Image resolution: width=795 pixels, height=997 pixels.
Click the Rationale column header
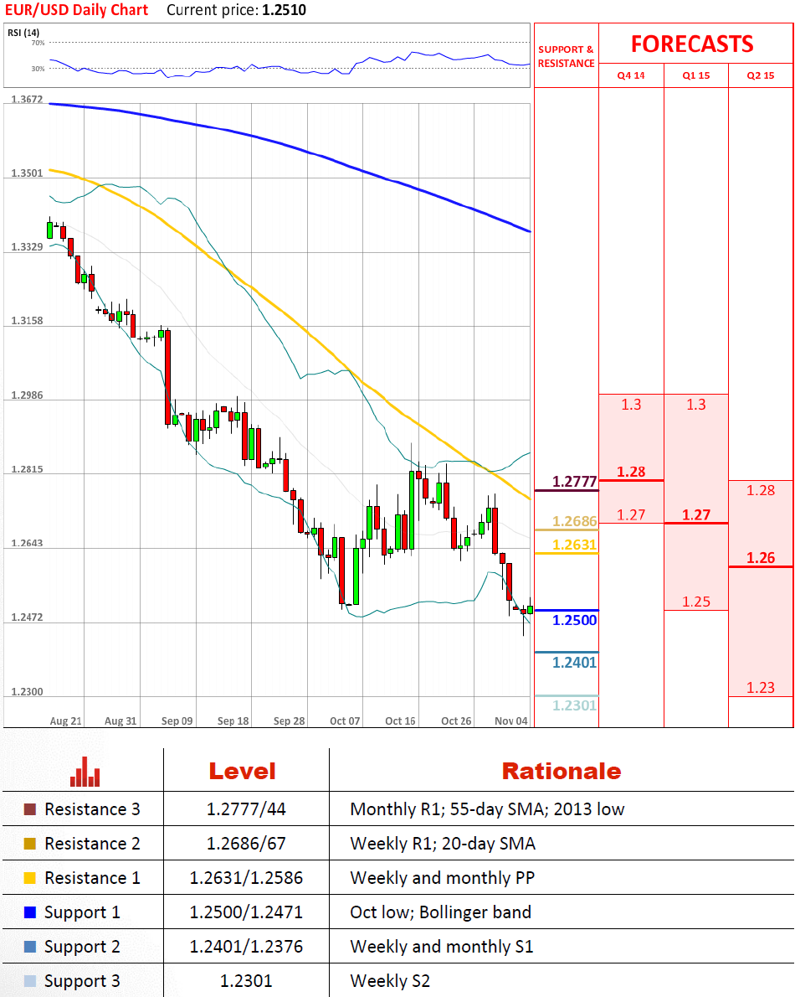tap(562, 772)
